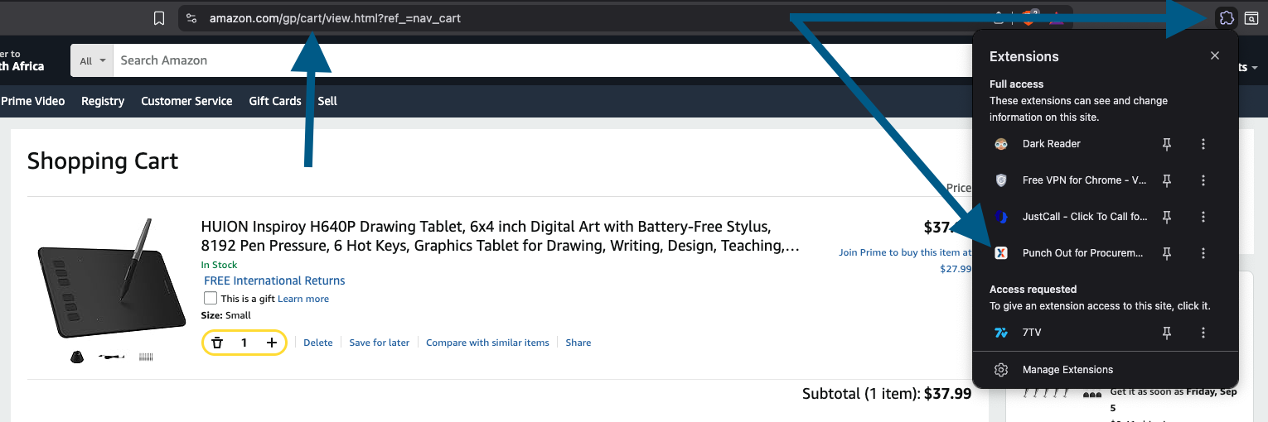Image resolution: width=1268 pixels, height=422 pixels.
Task: Click Share link for cart item
Action: point(578,343)
